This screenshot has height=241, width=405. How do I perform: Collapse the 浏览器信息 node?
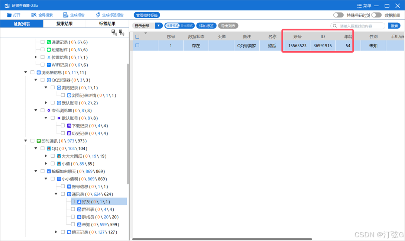(26, 73)
